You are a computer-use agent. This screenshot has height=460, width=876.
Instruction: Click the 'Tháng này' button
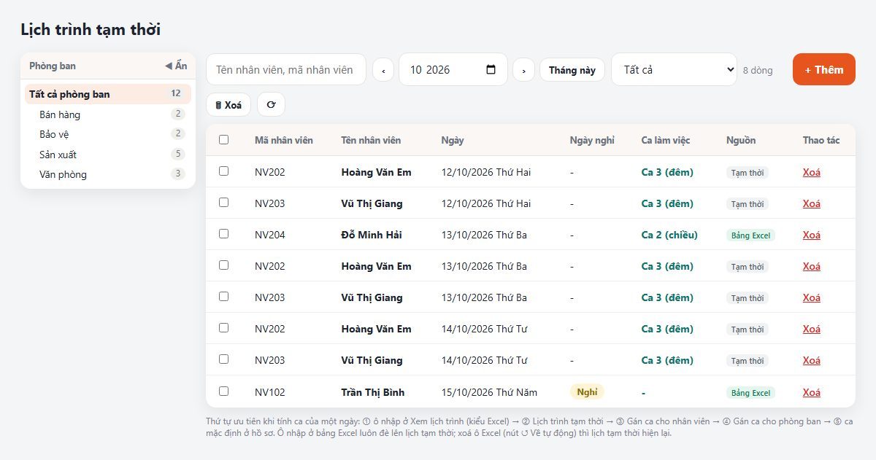click(572, 70)
